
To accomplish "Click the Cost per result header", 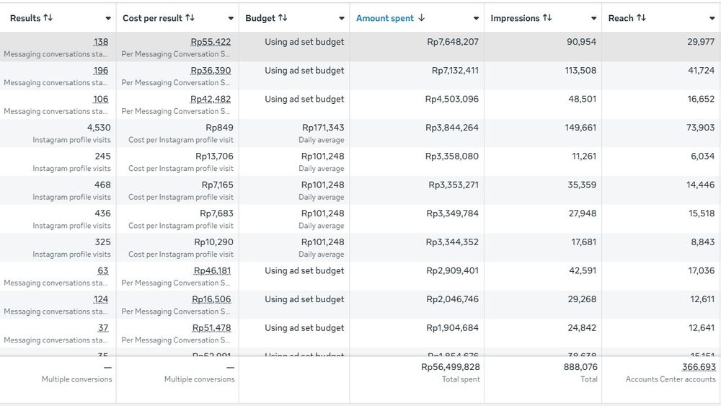I will 152,18.
